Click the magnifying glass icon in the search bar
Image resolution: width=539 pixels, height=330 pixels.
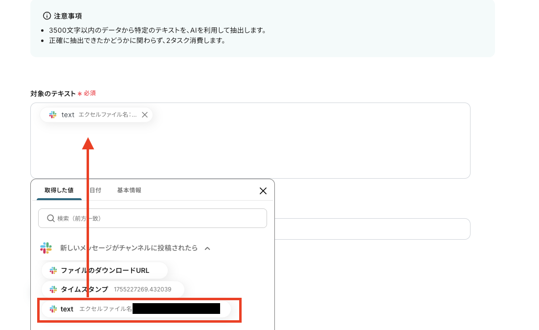coord(50,218)
